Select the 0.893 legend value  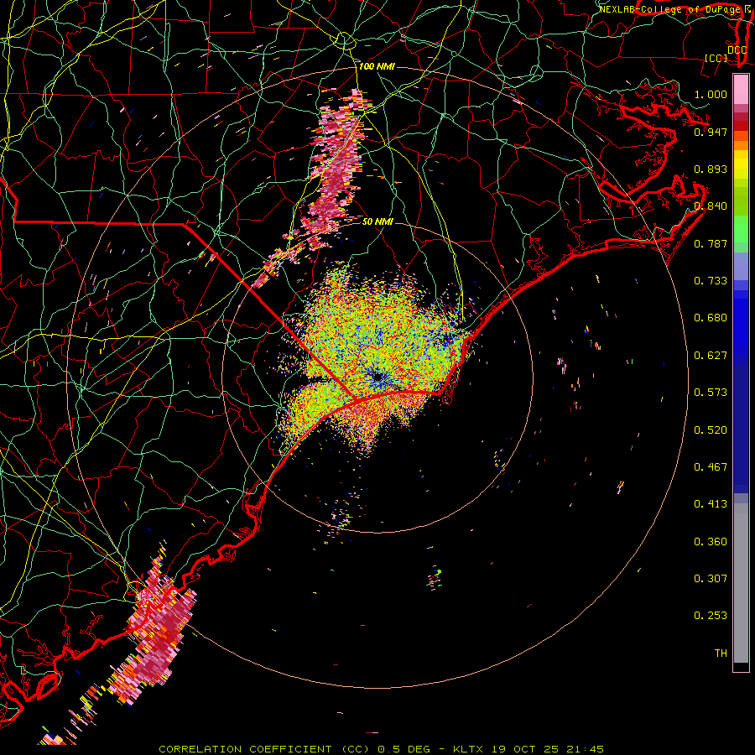711,169
